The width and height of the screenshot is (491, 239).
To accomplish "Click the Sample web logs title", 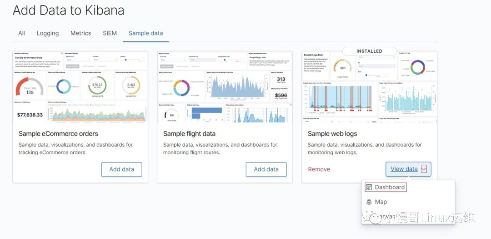I will point(332,134).
